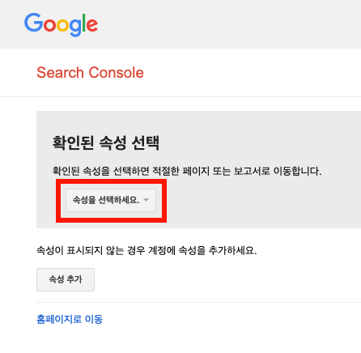This screenshot has width=361, height=353.
Task: Click the yellow o in the Google logo
Action: tap(63, 25)
